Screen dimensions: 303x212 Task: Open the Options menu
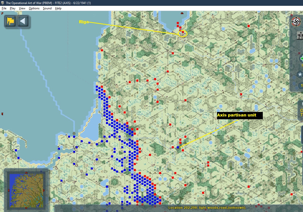click(34, 8)
